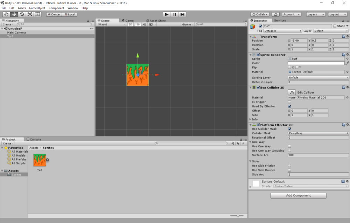Select the Move tool

13,14
